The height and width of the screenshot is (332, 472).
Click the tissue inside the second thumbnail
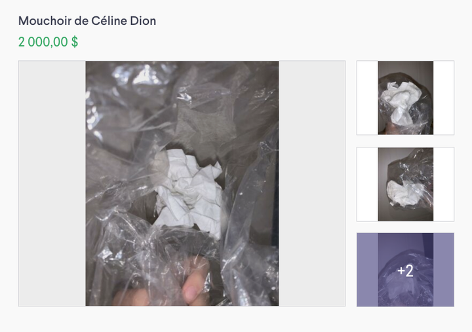coord(402,193)
